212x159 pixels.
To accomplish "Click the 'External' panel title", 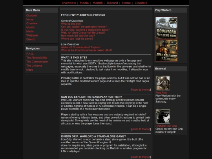I will click(160, 69).
